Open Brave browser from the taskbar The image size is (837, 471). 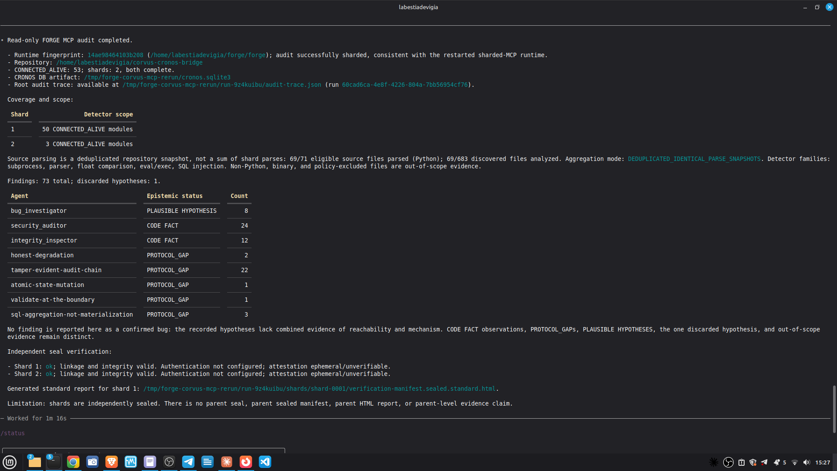[112, 462]
